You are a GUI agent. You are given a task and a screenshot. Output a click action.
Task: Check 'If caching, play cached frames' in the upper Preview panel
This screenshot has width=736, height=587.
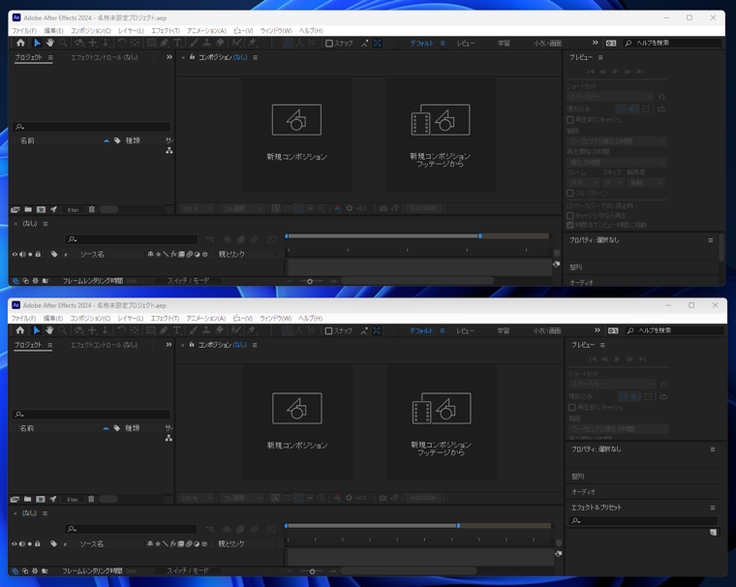[x=569, y=216]
